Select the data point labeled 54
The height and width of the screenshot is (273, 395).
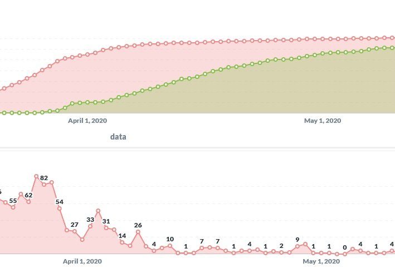point(60,209)
